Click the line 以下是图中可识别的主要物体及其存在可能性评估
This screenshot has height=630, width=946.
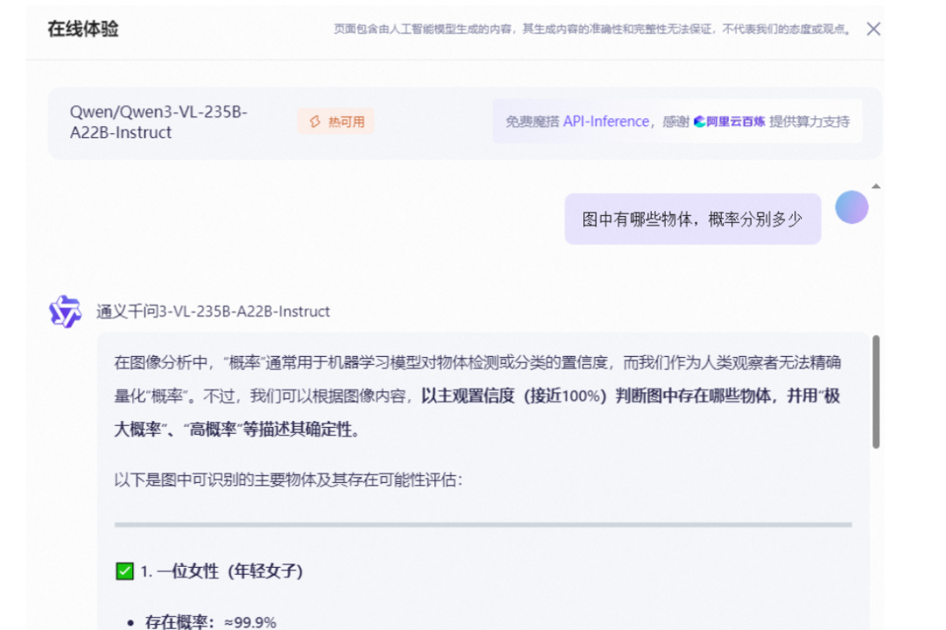coord(288,479)
